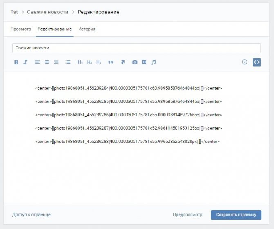Click markup line with photo 456239286
Viewport: 274px width, 229px height.
pos(128,115)
